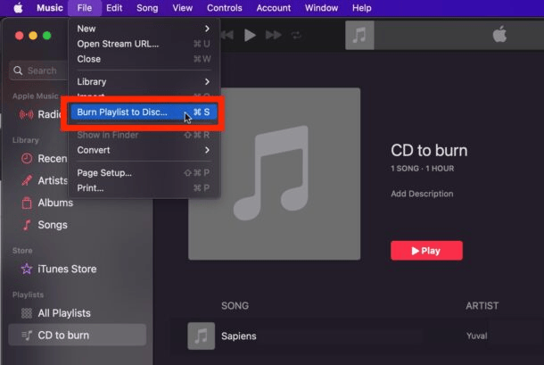Click the Apple logo in player display
This screenshot has width=544, height=365.
coord(499,35)
